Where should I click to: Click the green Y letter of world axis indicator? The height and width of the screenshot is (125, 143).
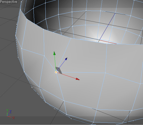(x=7, y=110)
